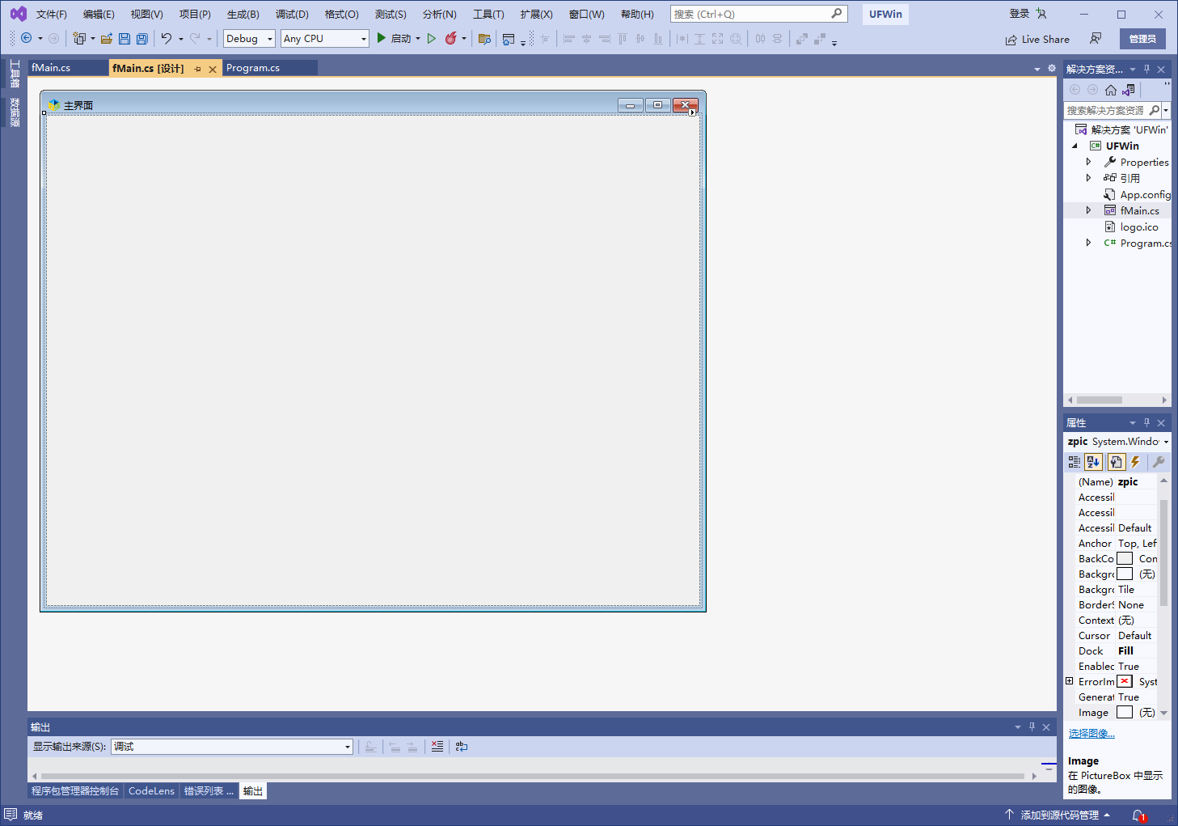
Task: Click the find in files folder icon
Action: pyautogui.click(x=484, y=38)
